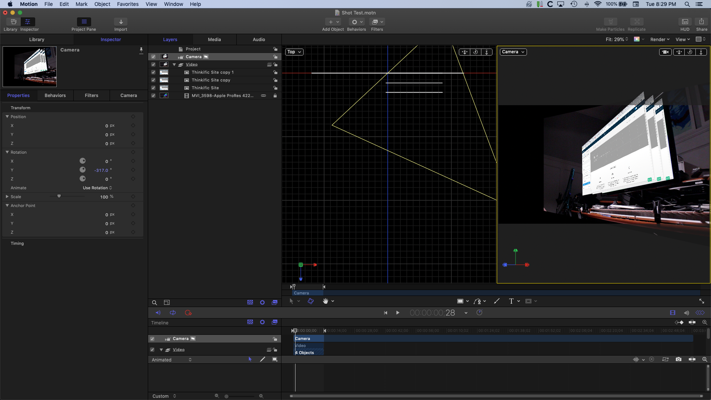The height and width of the screenshot is (400, 711).
Task: Toggle the lock on MVI_3598 layer
Action: coord(275,96)
